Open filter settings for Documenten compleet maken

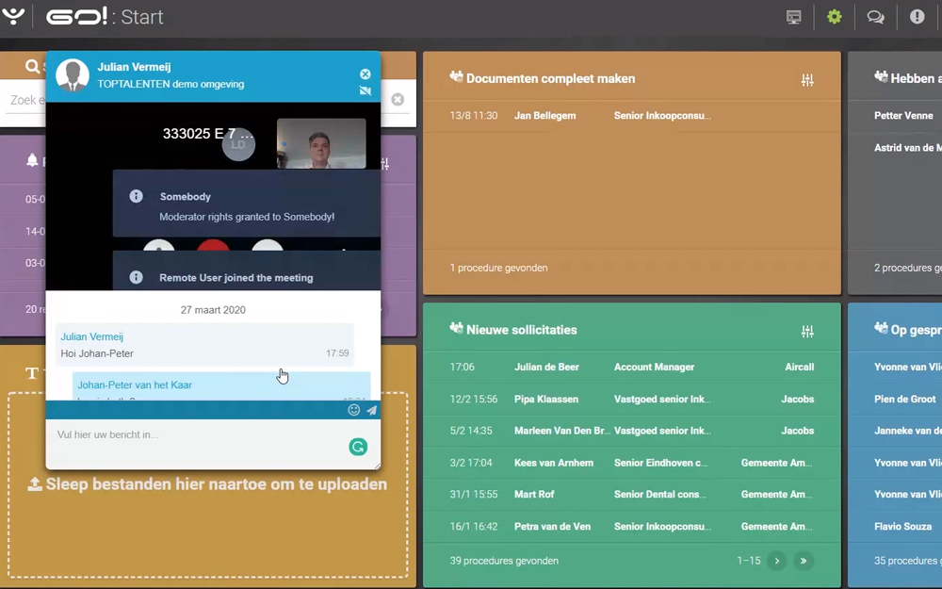tap(807, 80)
